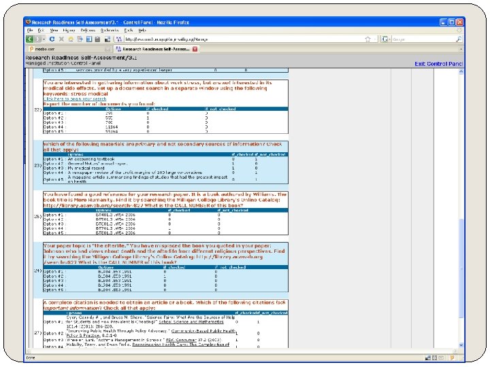Go back with the green Back arrow

(29, 39)
